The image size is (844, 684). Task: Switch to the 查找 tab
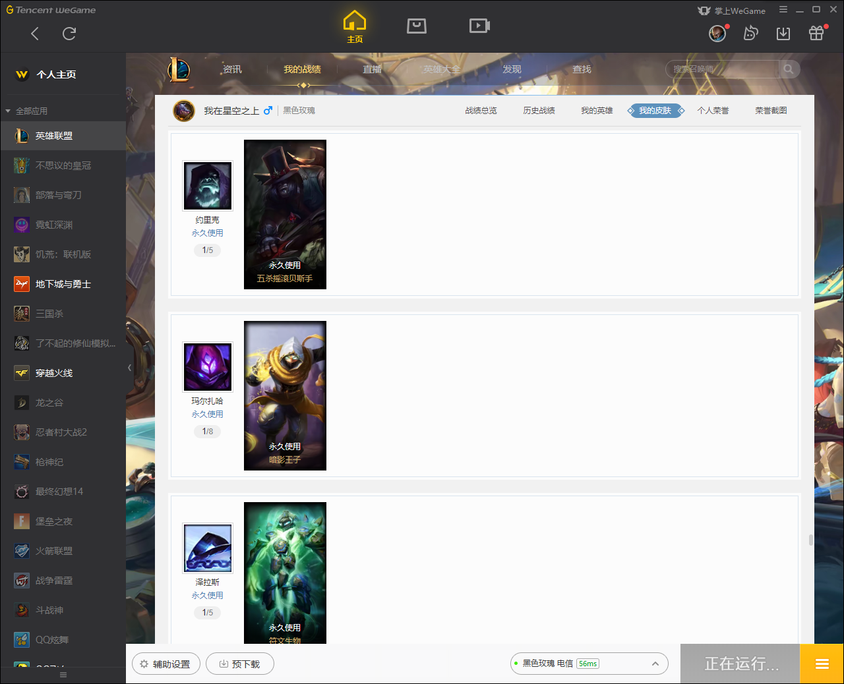(x=582, y=69)
